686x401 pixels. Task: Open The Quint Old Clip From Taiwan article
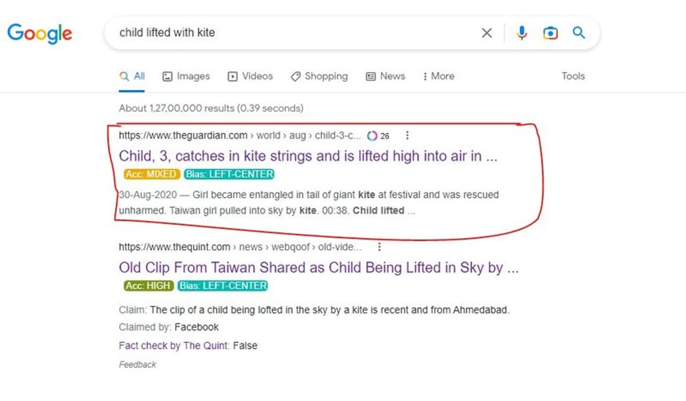(318, 267)
